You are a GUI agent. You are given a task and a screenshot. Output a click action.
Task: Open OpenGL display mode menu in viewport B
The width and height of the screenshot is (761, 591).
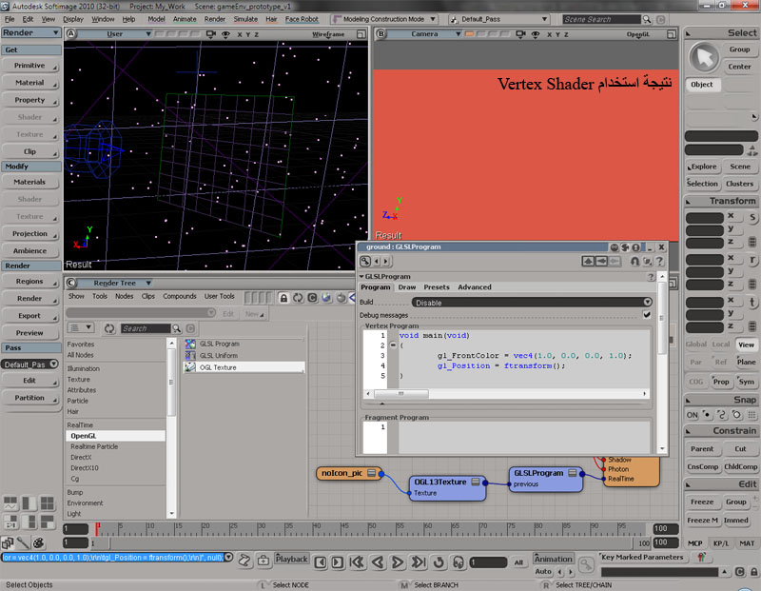[x=637, y=34]
